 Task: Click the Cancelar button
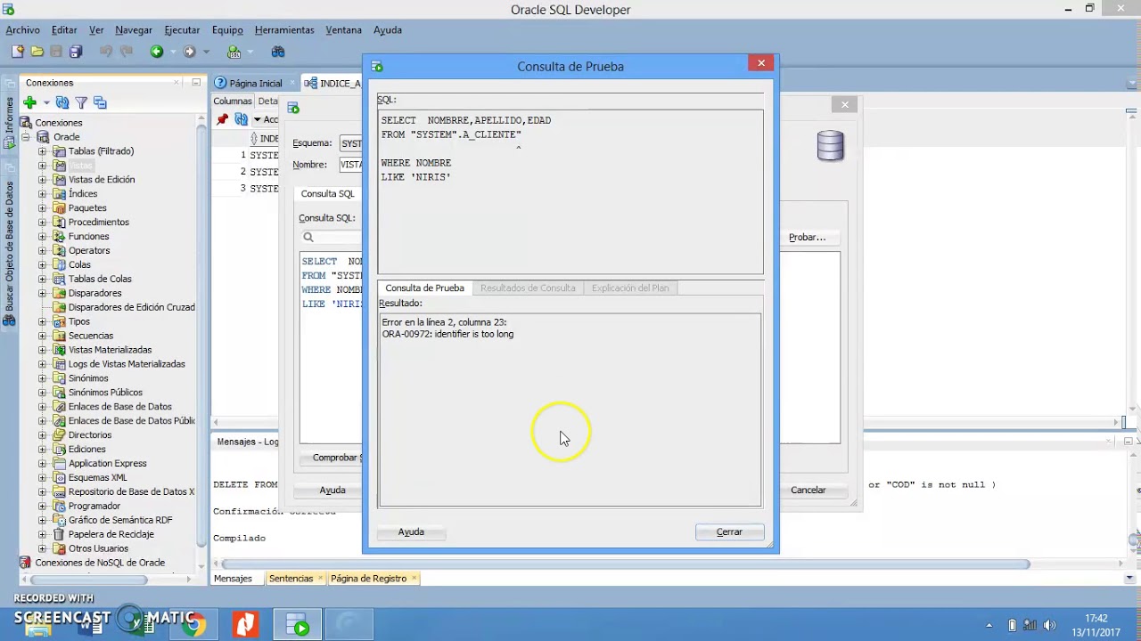tap(809, 490)
